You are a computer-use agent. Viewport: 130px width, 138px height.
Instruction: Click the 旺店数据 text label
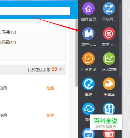pyautogui.click(x=109, y=70)
